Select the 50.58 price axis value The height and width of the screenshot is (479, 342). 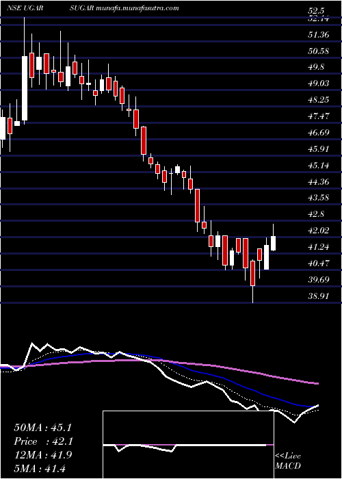click(318, 51)
